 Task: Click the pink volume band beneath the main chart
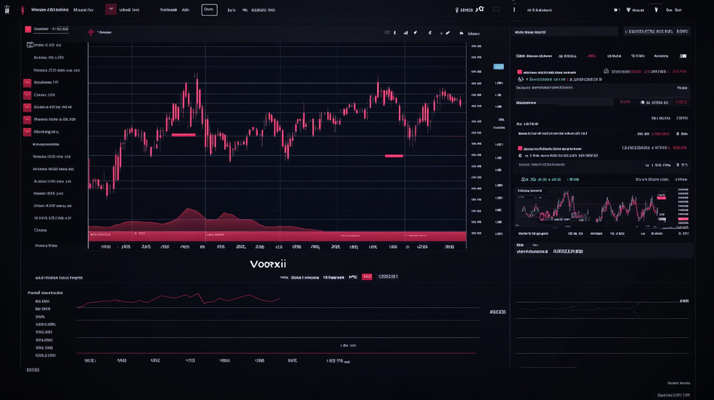coord(277,236)
